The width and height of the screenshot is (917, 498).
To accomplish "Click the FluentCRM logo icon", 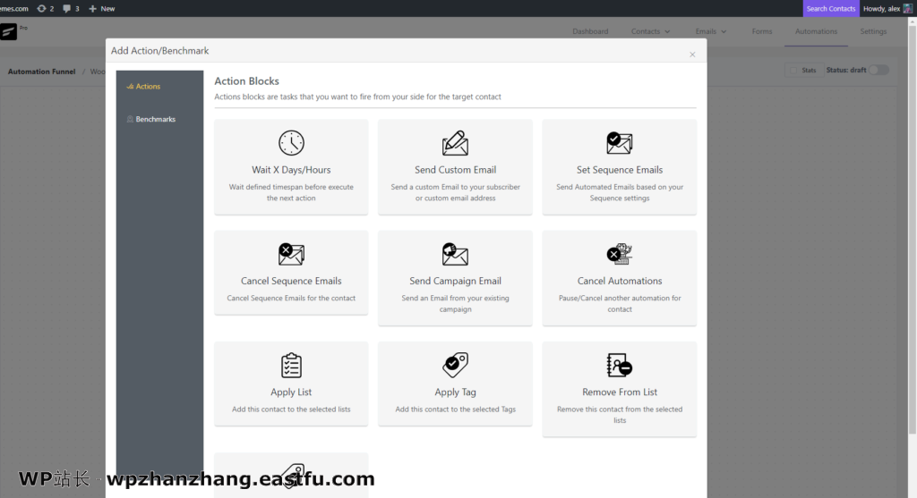I will 8,31.
